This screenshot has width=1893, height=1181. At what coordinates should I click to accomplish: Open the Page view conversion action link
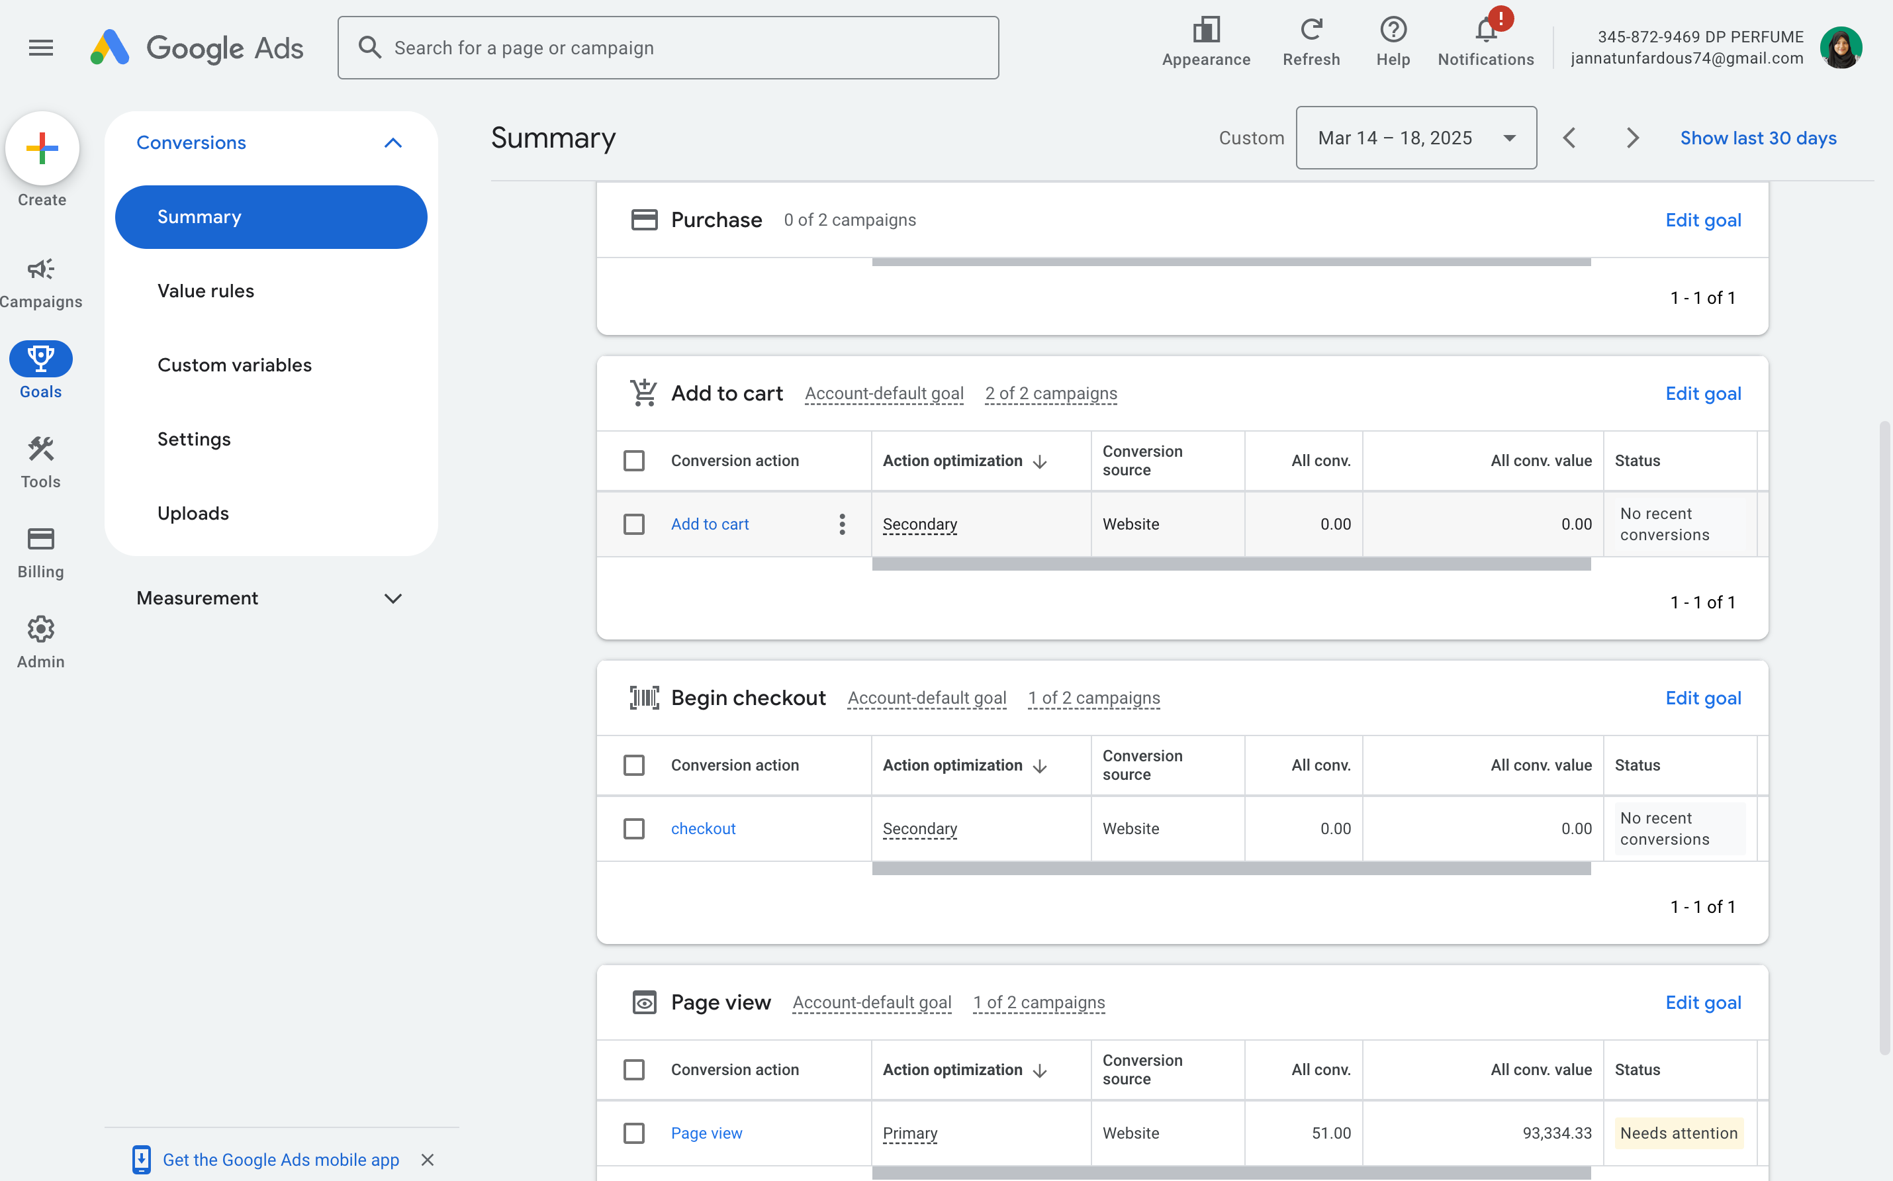706,1133
